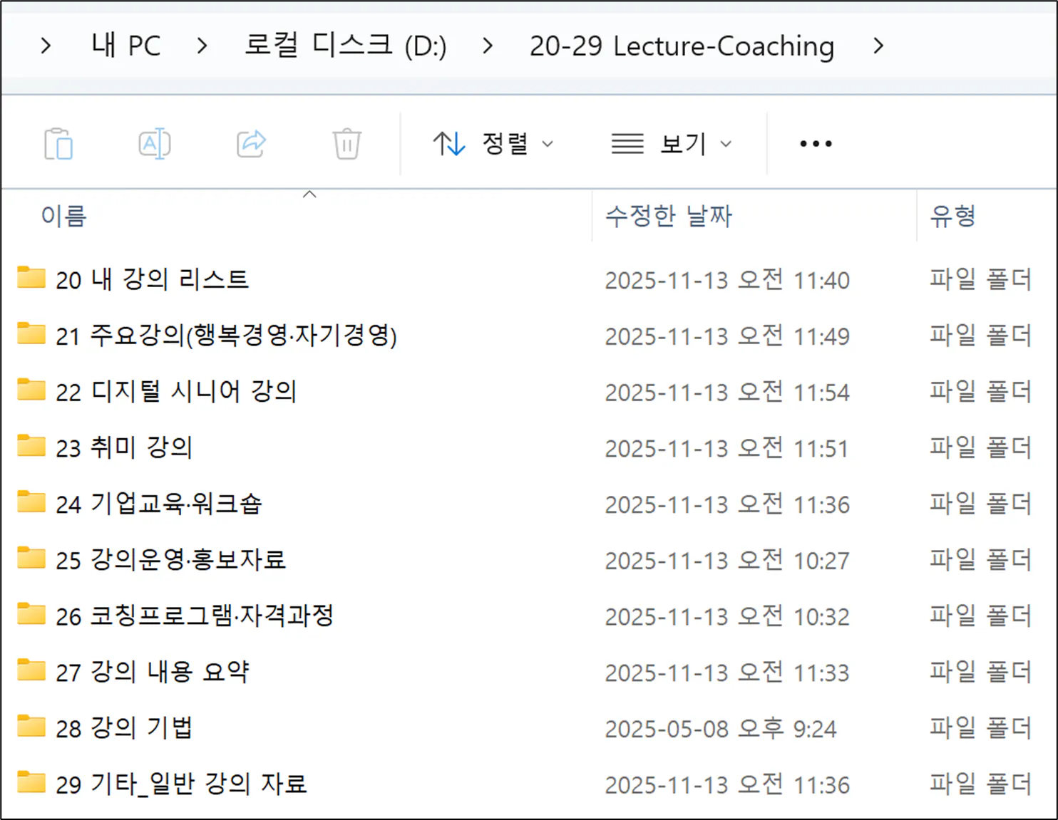Select the folder icon beside 26 코칭프로그램·자격과정
The image size is (1058, 820).
(30, 615)
